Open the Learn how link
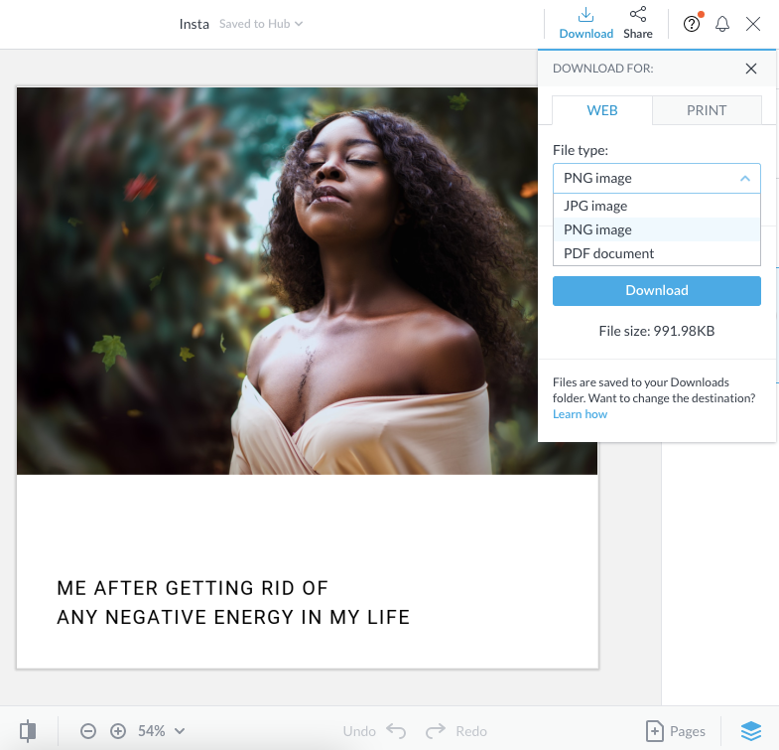 (580, 414)
